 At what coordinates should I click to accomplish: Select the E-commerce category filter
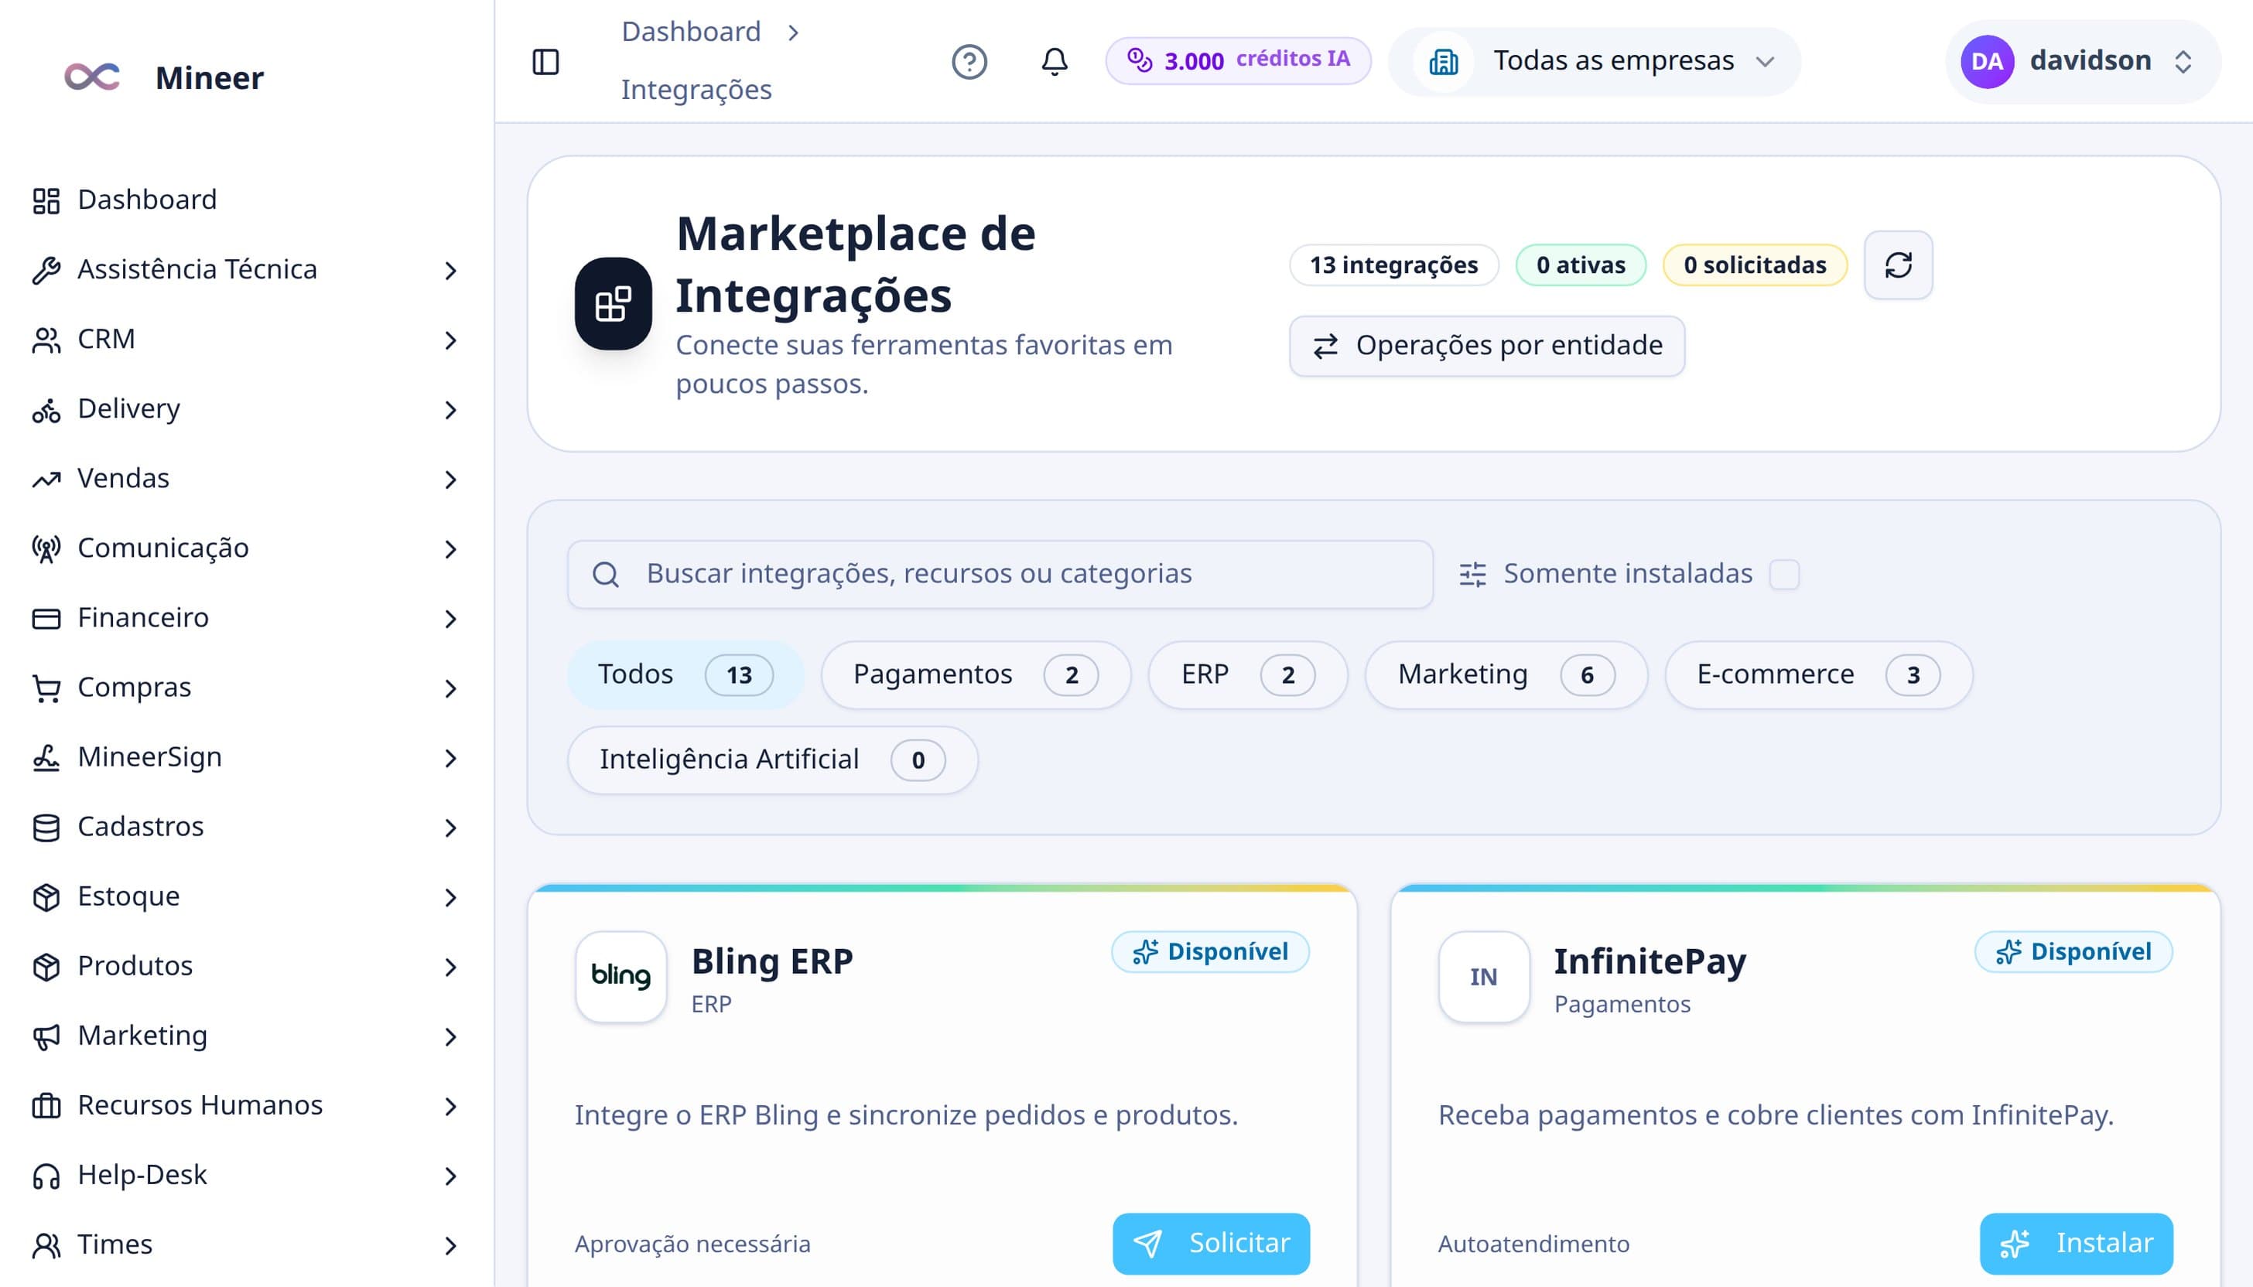[x=1818, y=675]
